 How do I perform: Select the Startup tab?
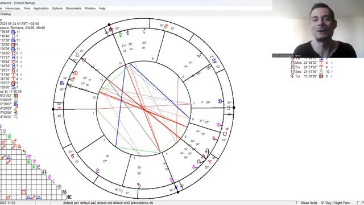click(6, 14)
